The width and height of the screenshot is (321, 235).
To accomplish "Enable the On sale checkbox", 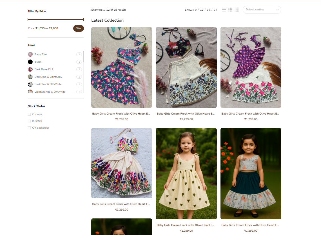I will 29,114.
